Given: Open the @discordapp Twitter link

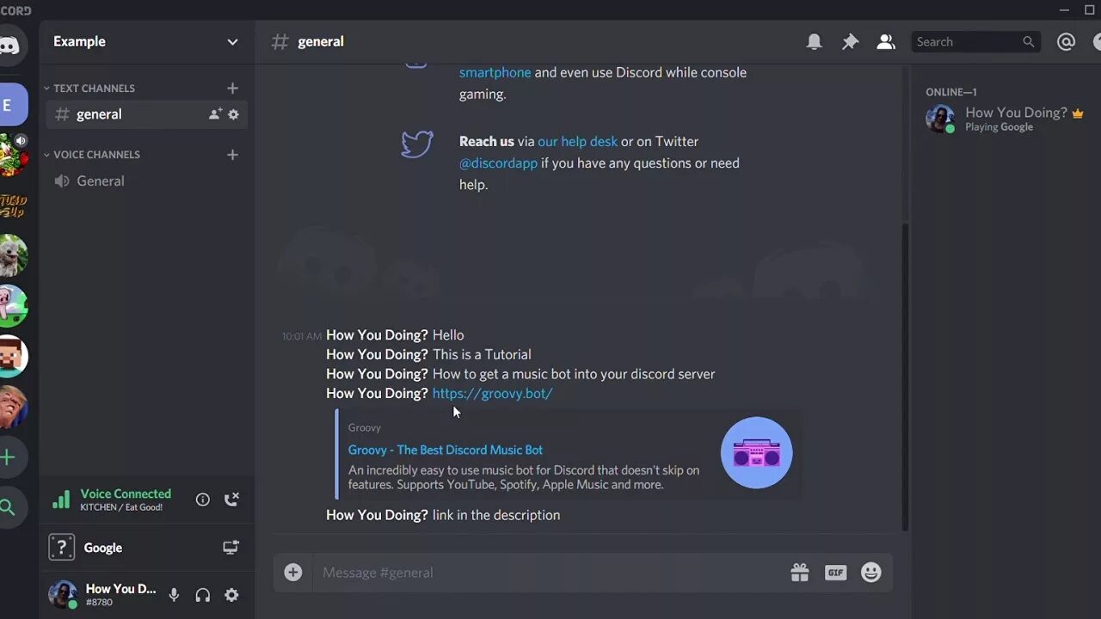Looking at the screenshot, I should pyautogui.click(x=498, y=162).
